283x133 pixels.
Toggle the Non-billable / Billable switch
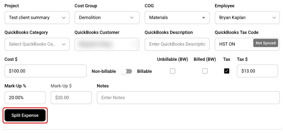[x=126, y=71]
